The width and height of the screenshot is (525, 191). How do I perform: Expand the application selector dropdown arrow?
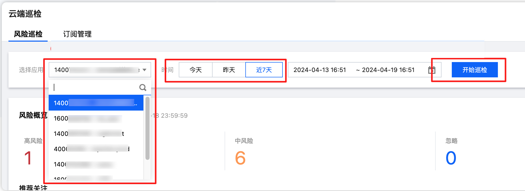144,70
